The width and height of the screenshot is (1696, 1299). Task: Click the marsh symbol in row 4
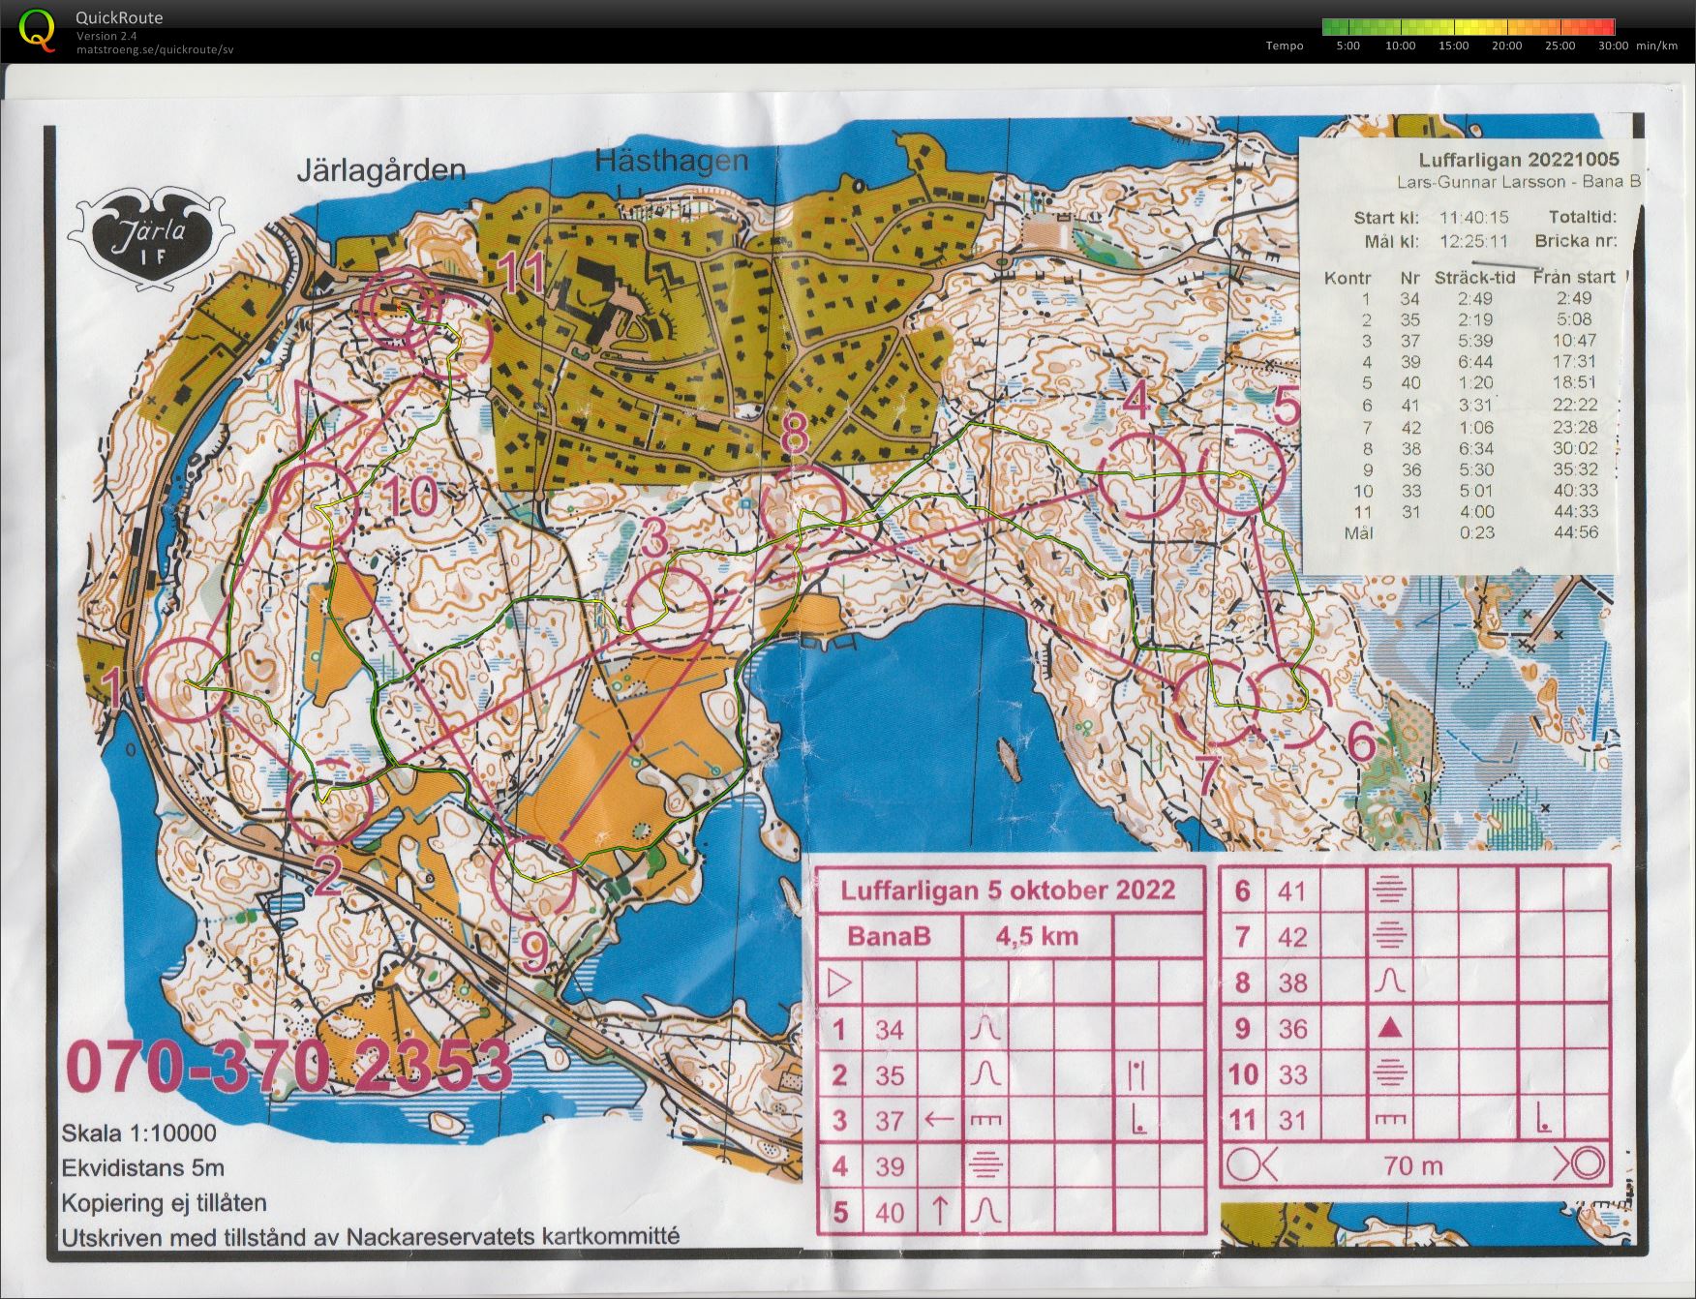(985, 1165)
